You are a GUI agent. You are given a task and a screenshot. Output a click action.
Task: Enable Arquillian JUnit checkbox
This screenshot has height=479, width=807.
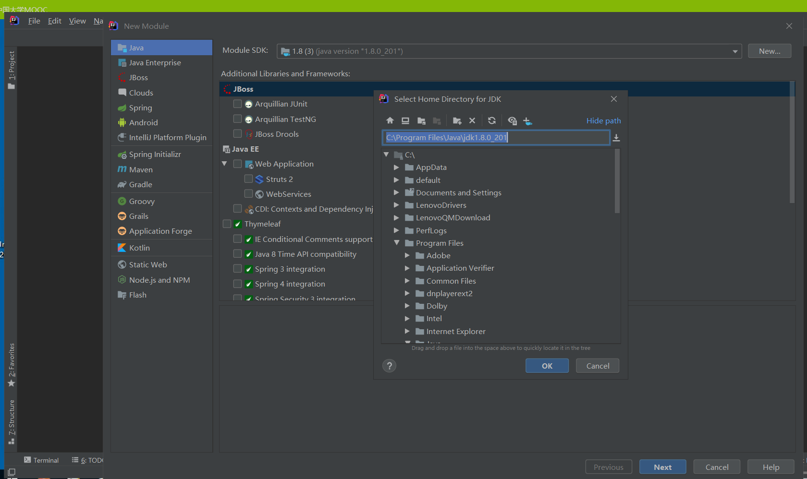click(x=237, y=104)
